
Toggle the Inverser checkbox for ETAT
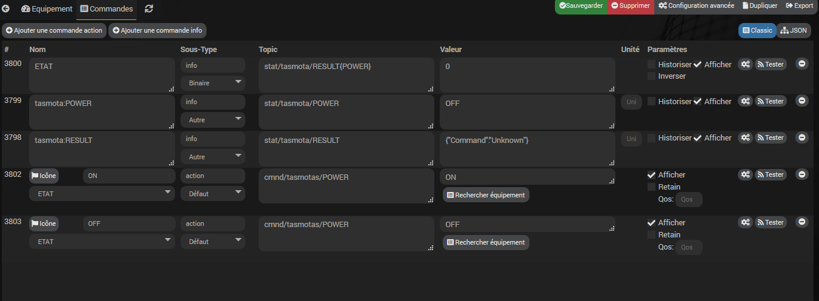[651, 76]
